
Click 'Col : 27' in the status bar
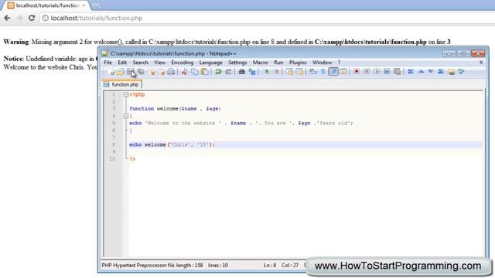pos(290,266)
